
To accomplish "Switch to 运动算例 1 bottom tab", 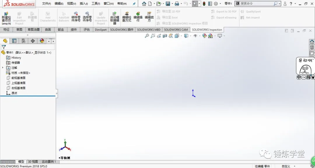I will pos(49,162).
